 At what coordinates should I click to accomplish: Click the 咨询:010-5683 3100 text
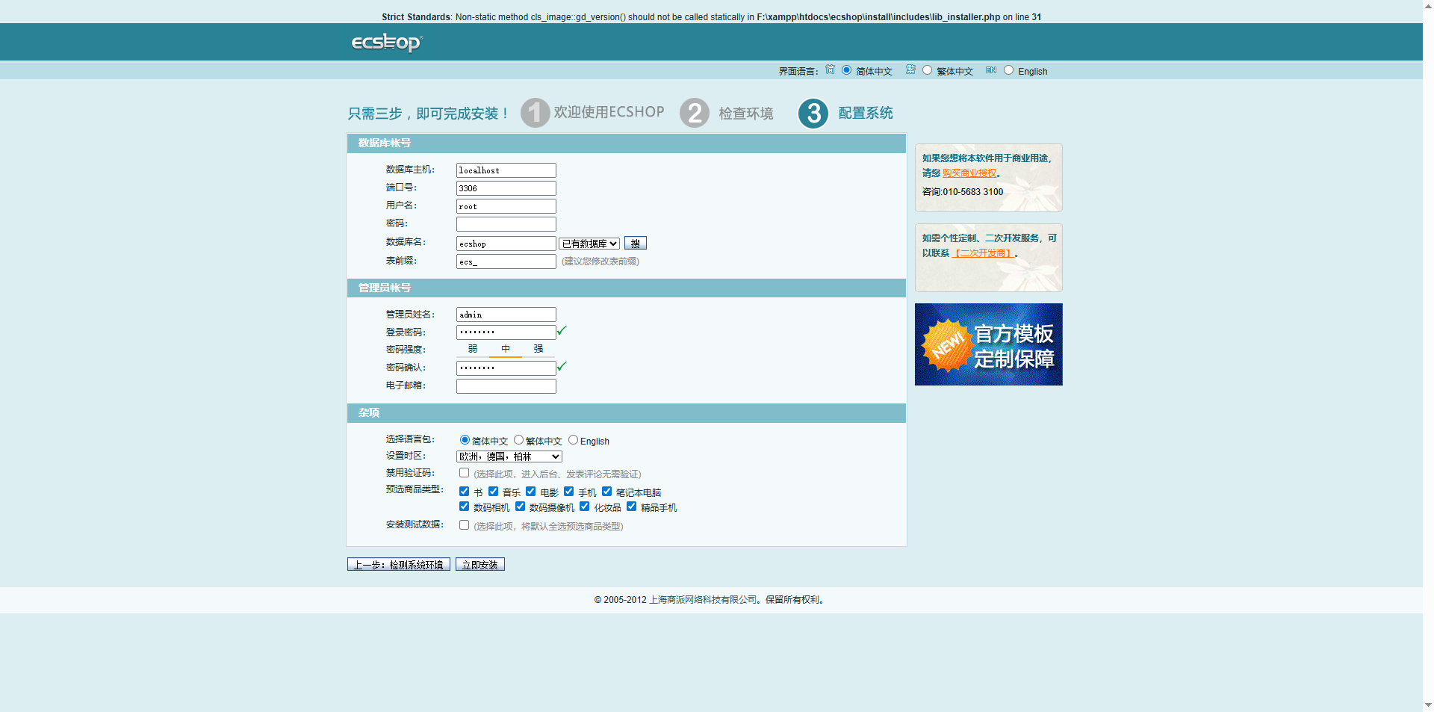coord(962,192)
